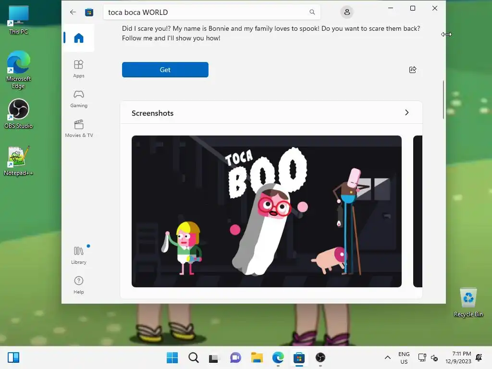Image resolution: width=492 pixels, height=369 pixels.
Task: Open the Home tab in Store sidebar
Action: (x=79, y=38)
